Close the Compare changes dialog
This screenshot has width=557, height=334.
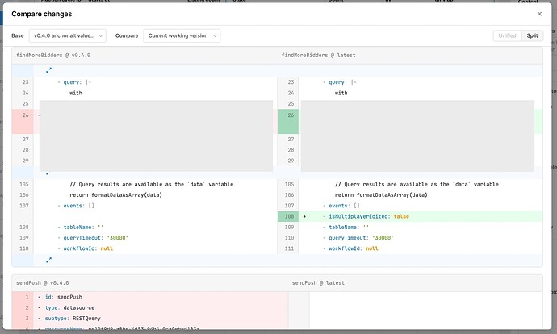tap(539, 14)
